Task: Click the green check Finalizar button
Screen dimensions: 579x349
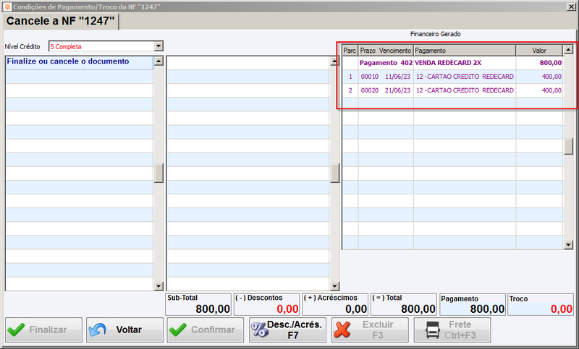Action: (43, 329)
